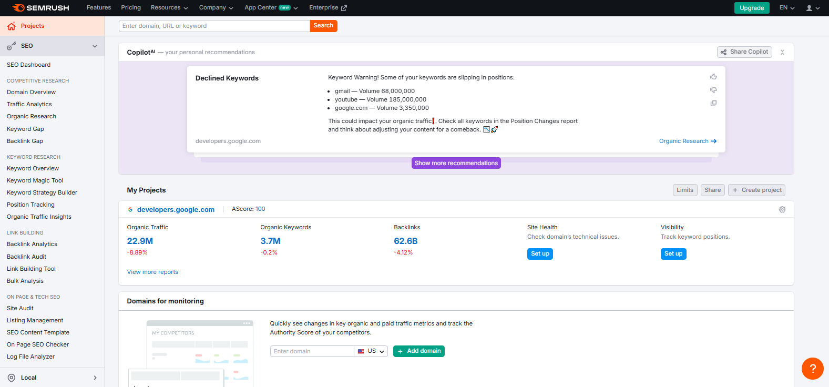This screenshot has height=387, width=829.
Task: Click the Add domain button
Action: pos(419,351)
